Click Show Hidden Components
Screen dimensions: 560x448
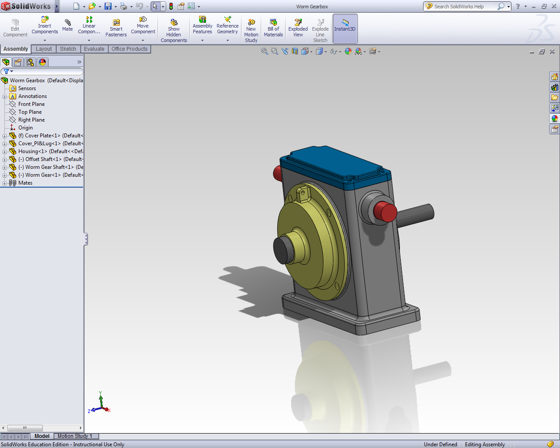point(174,30)
